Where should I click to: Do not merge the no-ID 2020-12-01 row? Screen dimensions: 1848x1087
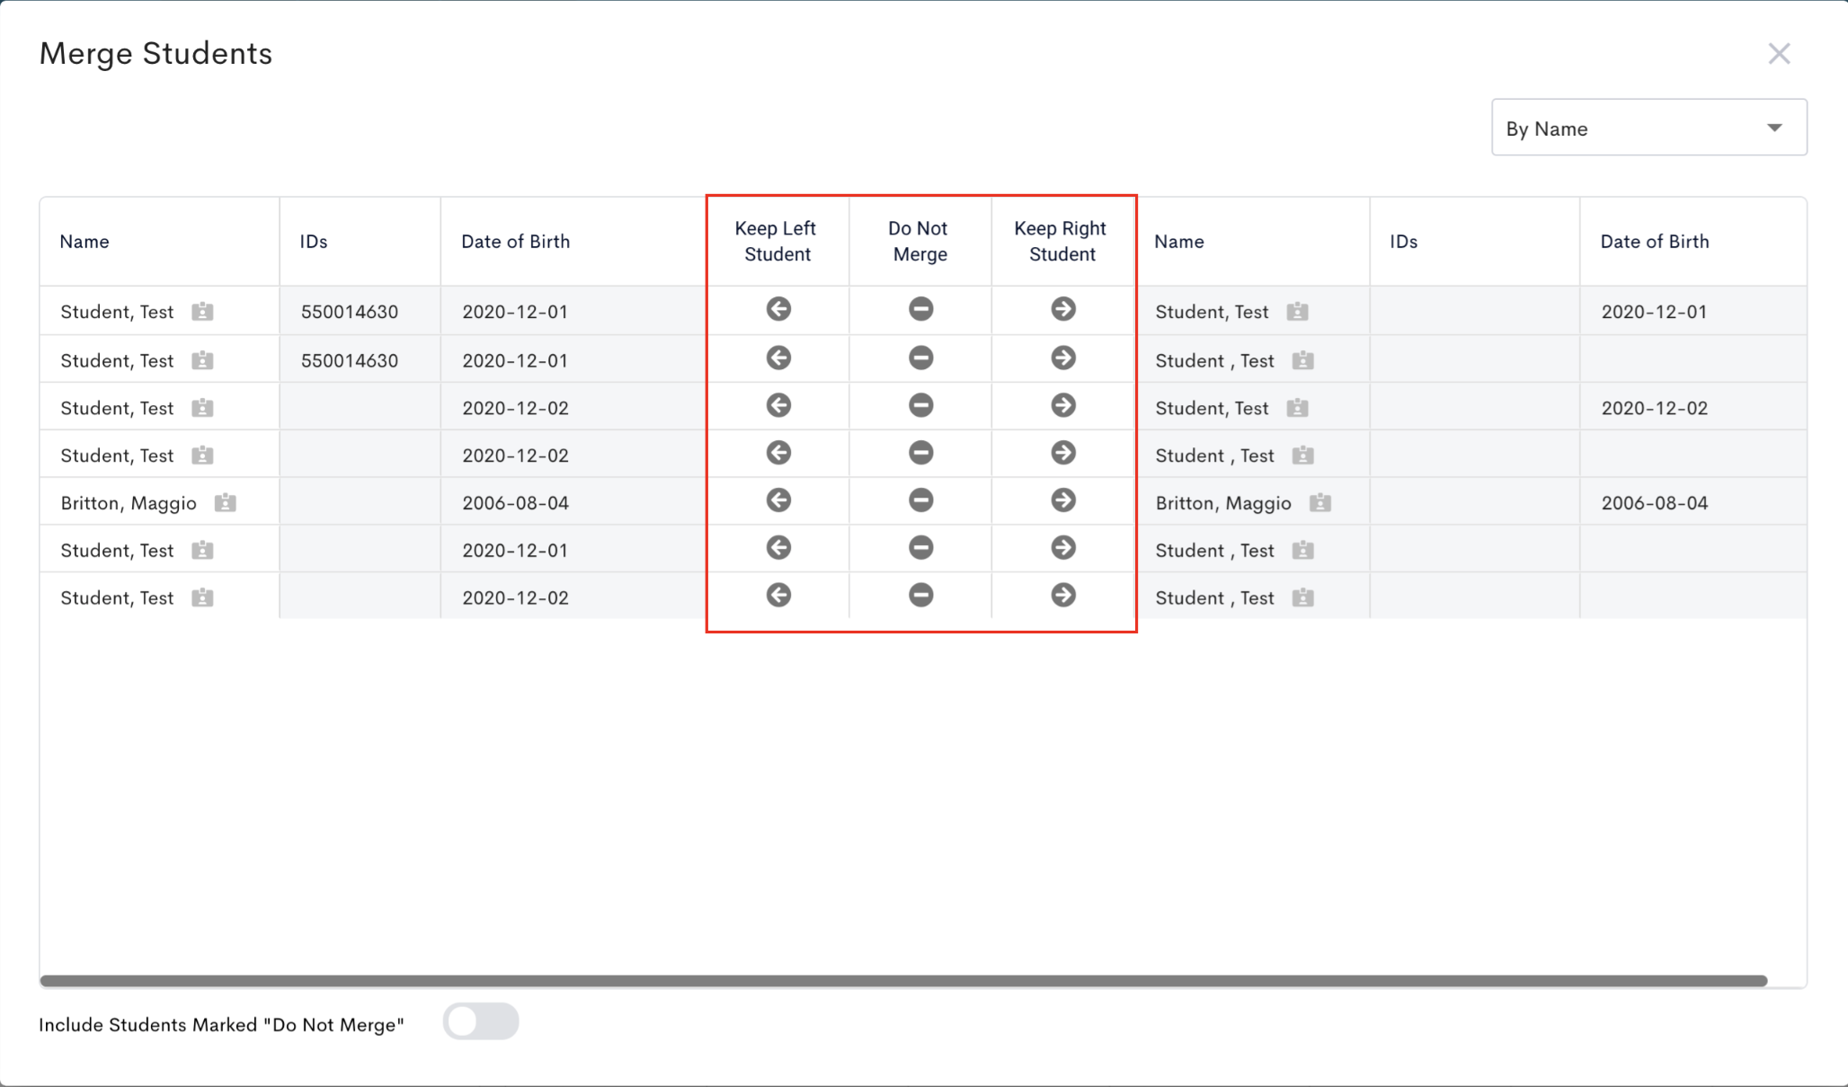tap(920, 548)
